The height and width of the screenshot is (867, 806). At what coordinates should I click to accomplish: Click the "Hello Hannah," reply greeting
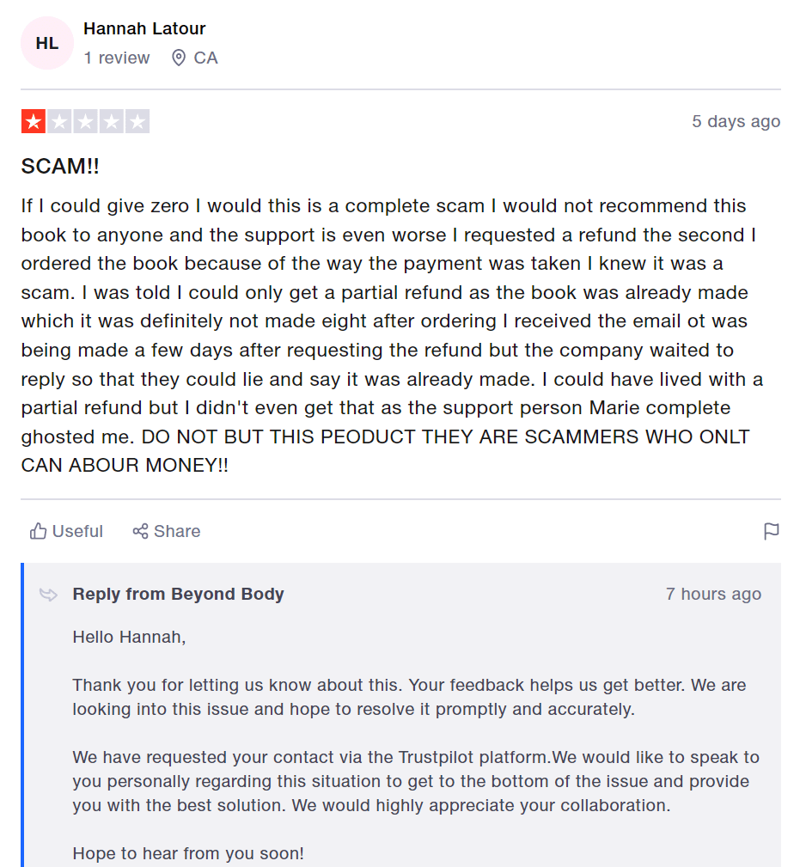pos(129,637)
